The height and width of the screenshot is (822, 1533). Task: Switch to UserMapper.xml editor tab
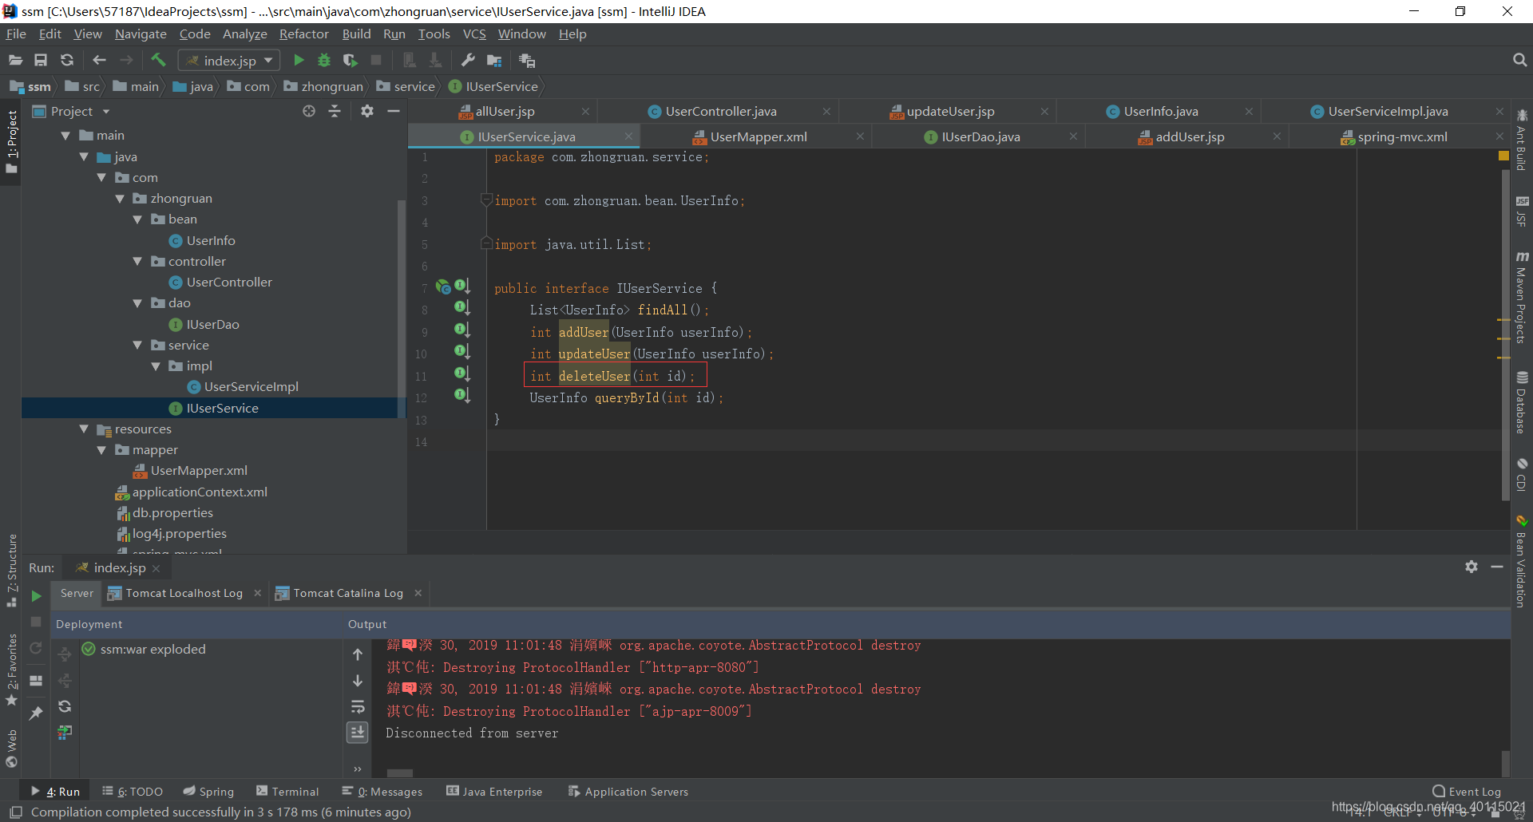759,137
